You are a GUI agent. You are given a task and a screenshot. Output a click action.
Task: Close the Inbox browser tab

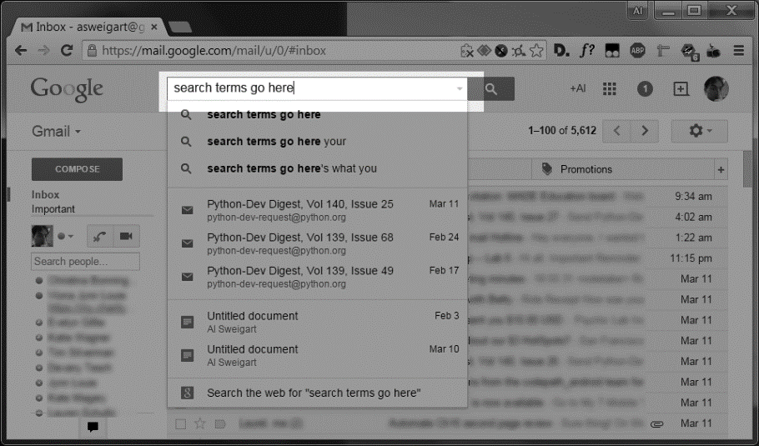(x=154, y=27)
